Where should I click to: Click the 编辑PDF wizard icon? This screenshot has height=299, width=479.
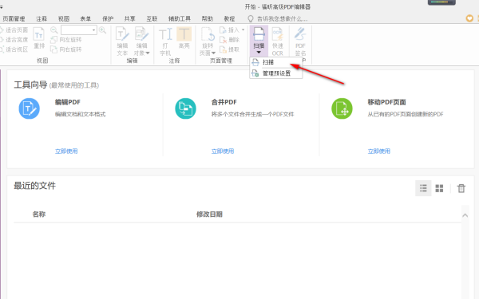[x=29, y=108]
